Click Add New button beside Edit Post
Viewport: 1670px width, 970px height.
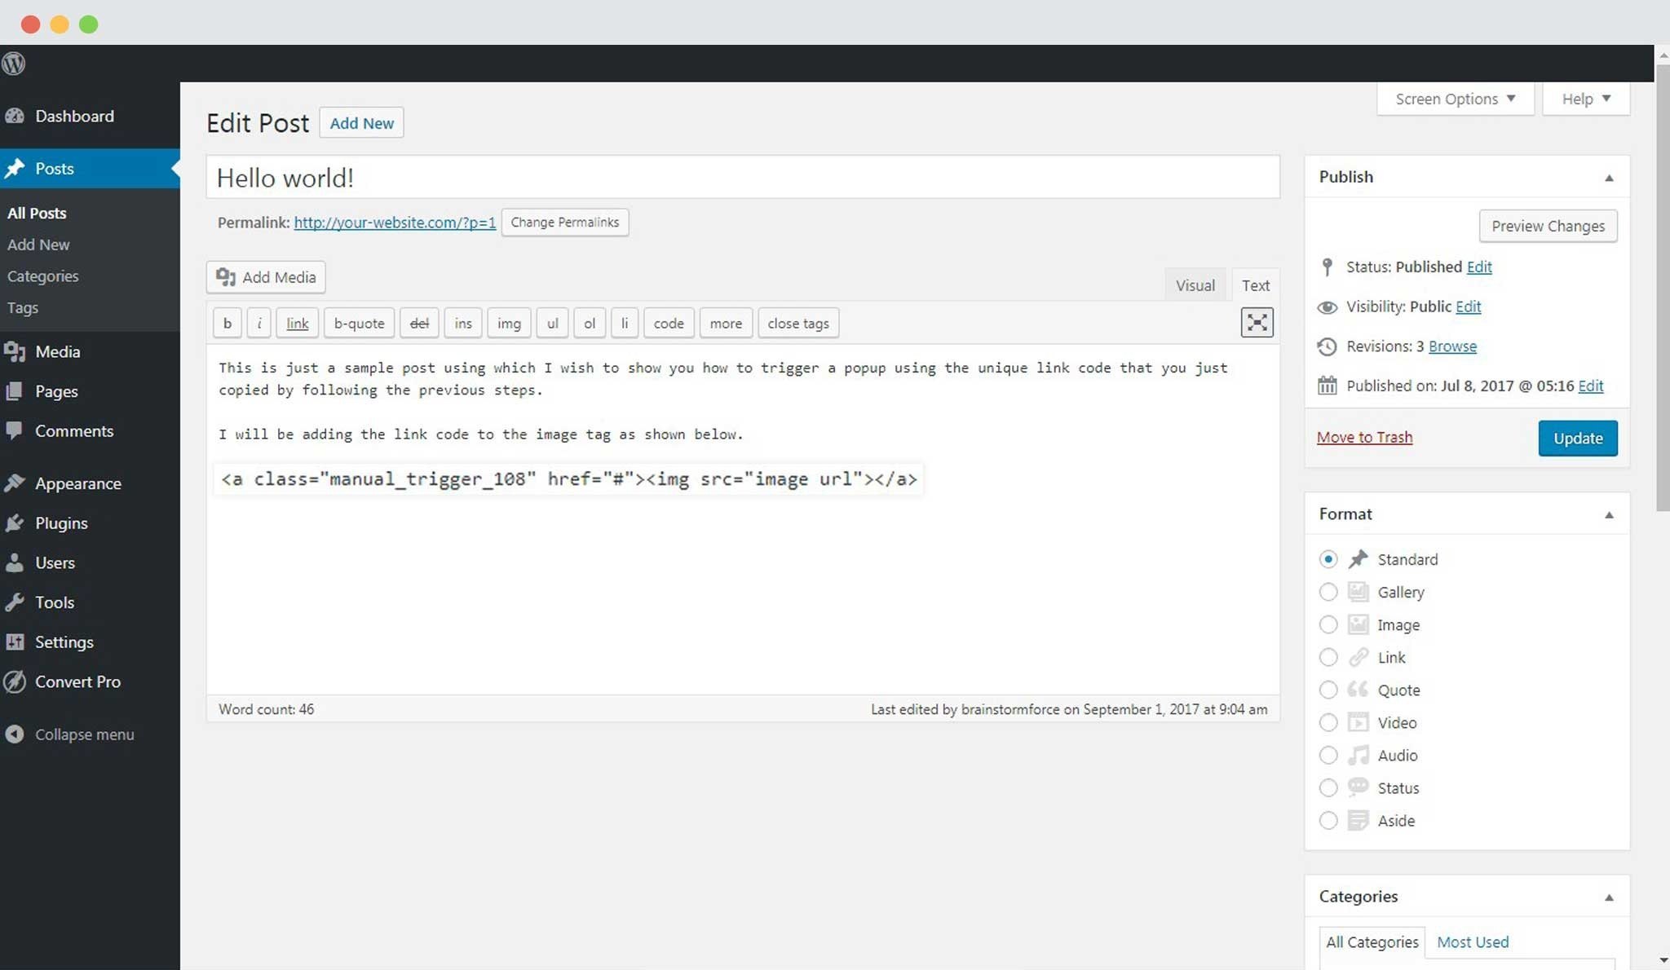coord(361,123)
